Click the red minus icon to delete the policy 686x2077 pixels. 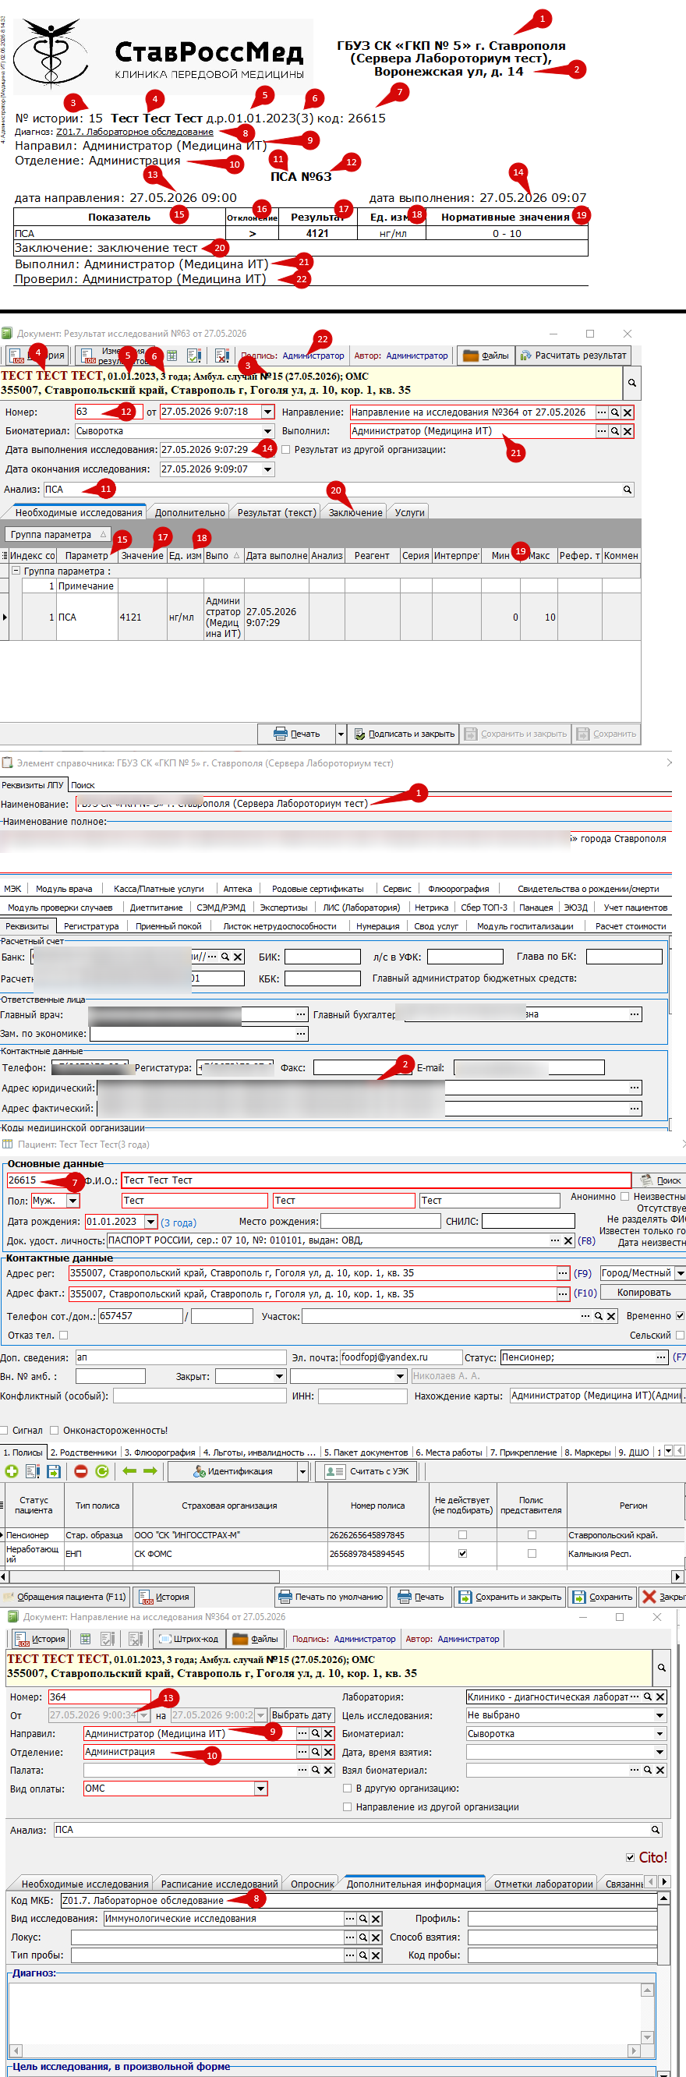pyautogui.click(x=80, y=1471)
